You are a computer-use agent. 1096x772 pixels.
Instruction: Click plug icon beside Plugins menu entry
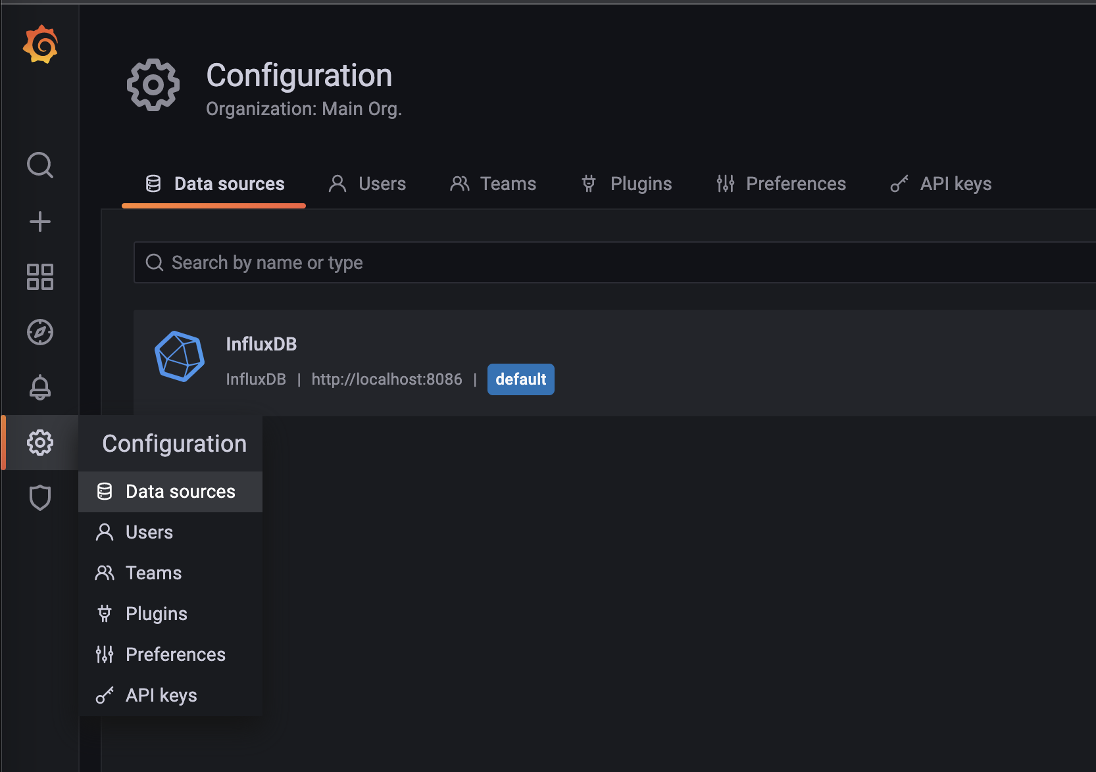click(x=105, y=614)
